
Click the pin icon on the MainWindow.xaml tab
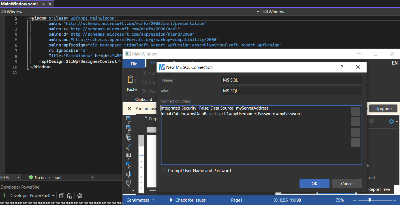pos(43,4)
